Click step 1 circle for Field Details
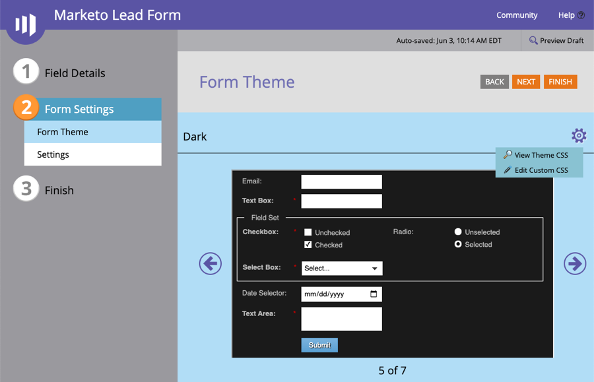 coord(26,72)
